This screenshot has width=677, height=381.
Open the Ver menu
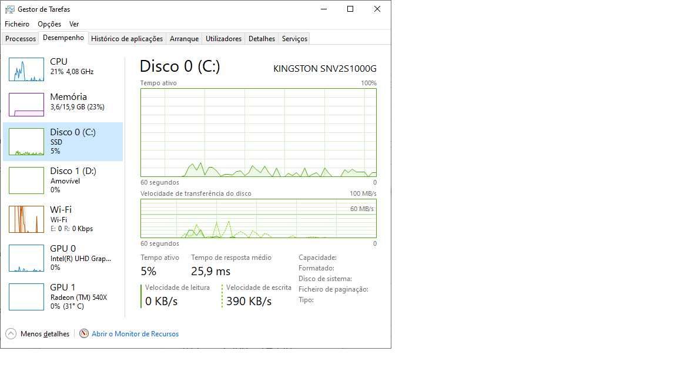(74, 24)
